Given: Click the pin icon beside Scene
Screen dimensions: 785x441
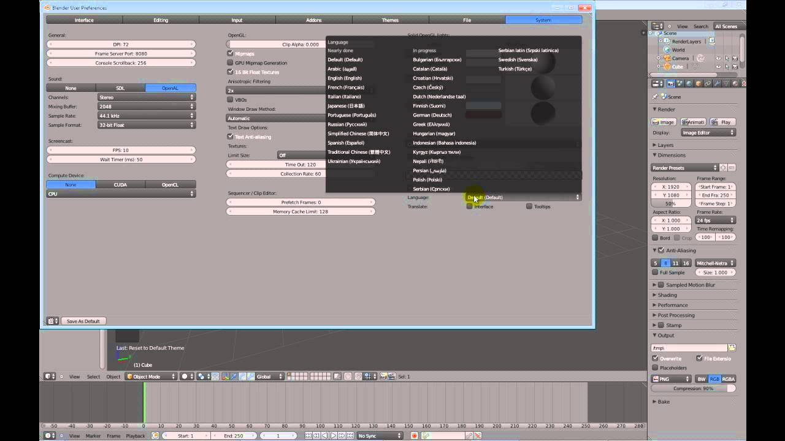Looking at the screenshot, I should 655,97.
